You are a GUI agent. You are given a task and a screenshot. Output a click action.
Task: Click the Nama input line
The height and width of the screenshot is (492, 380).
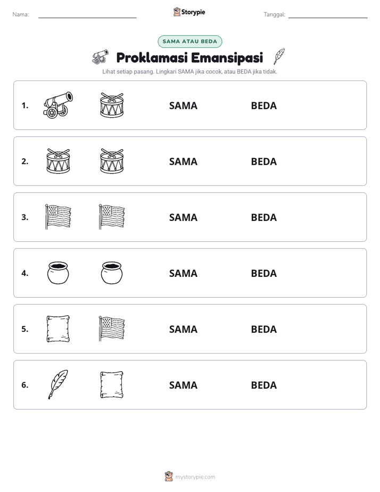click(x=87, y=15)
